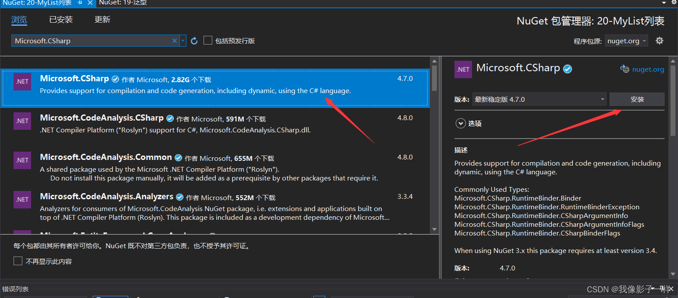Enable the 包括预发行版 checkbox
The width and height of the screenshot is (678, 298).
208,40
